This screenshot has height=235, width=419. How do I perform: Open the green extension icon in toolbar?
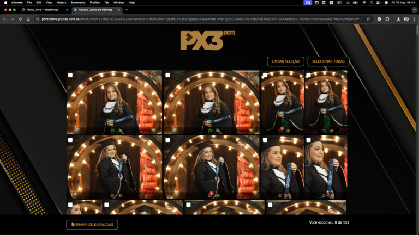pyautogui.click(x=379, y=19)
